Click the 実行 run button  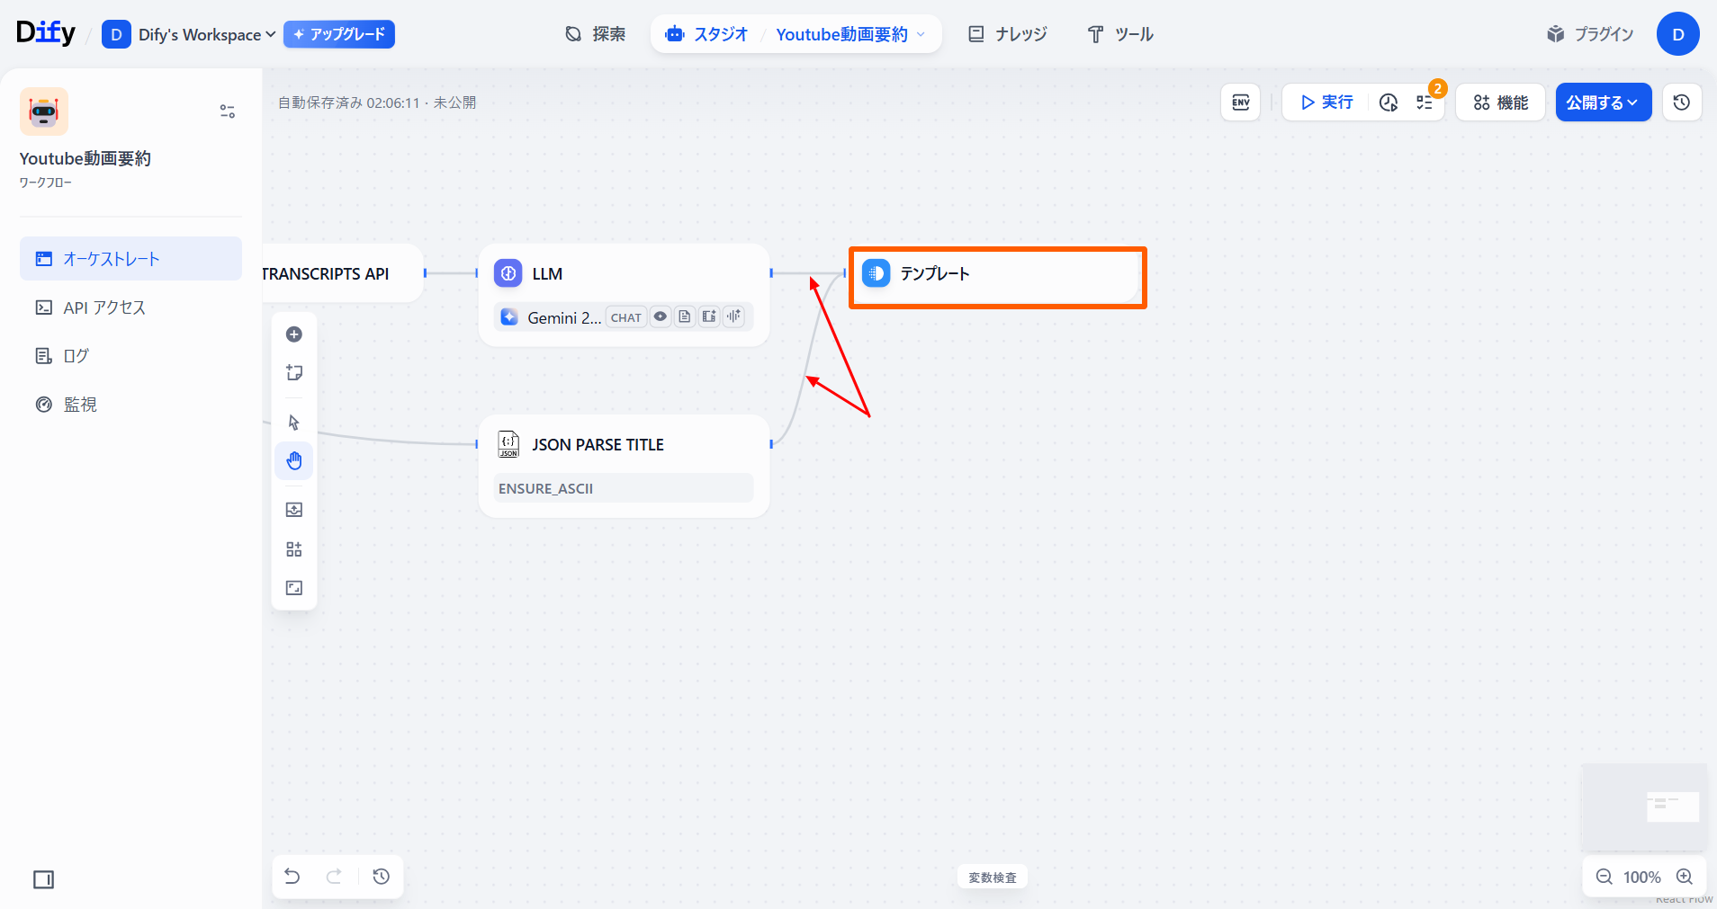coord(1327,102)
